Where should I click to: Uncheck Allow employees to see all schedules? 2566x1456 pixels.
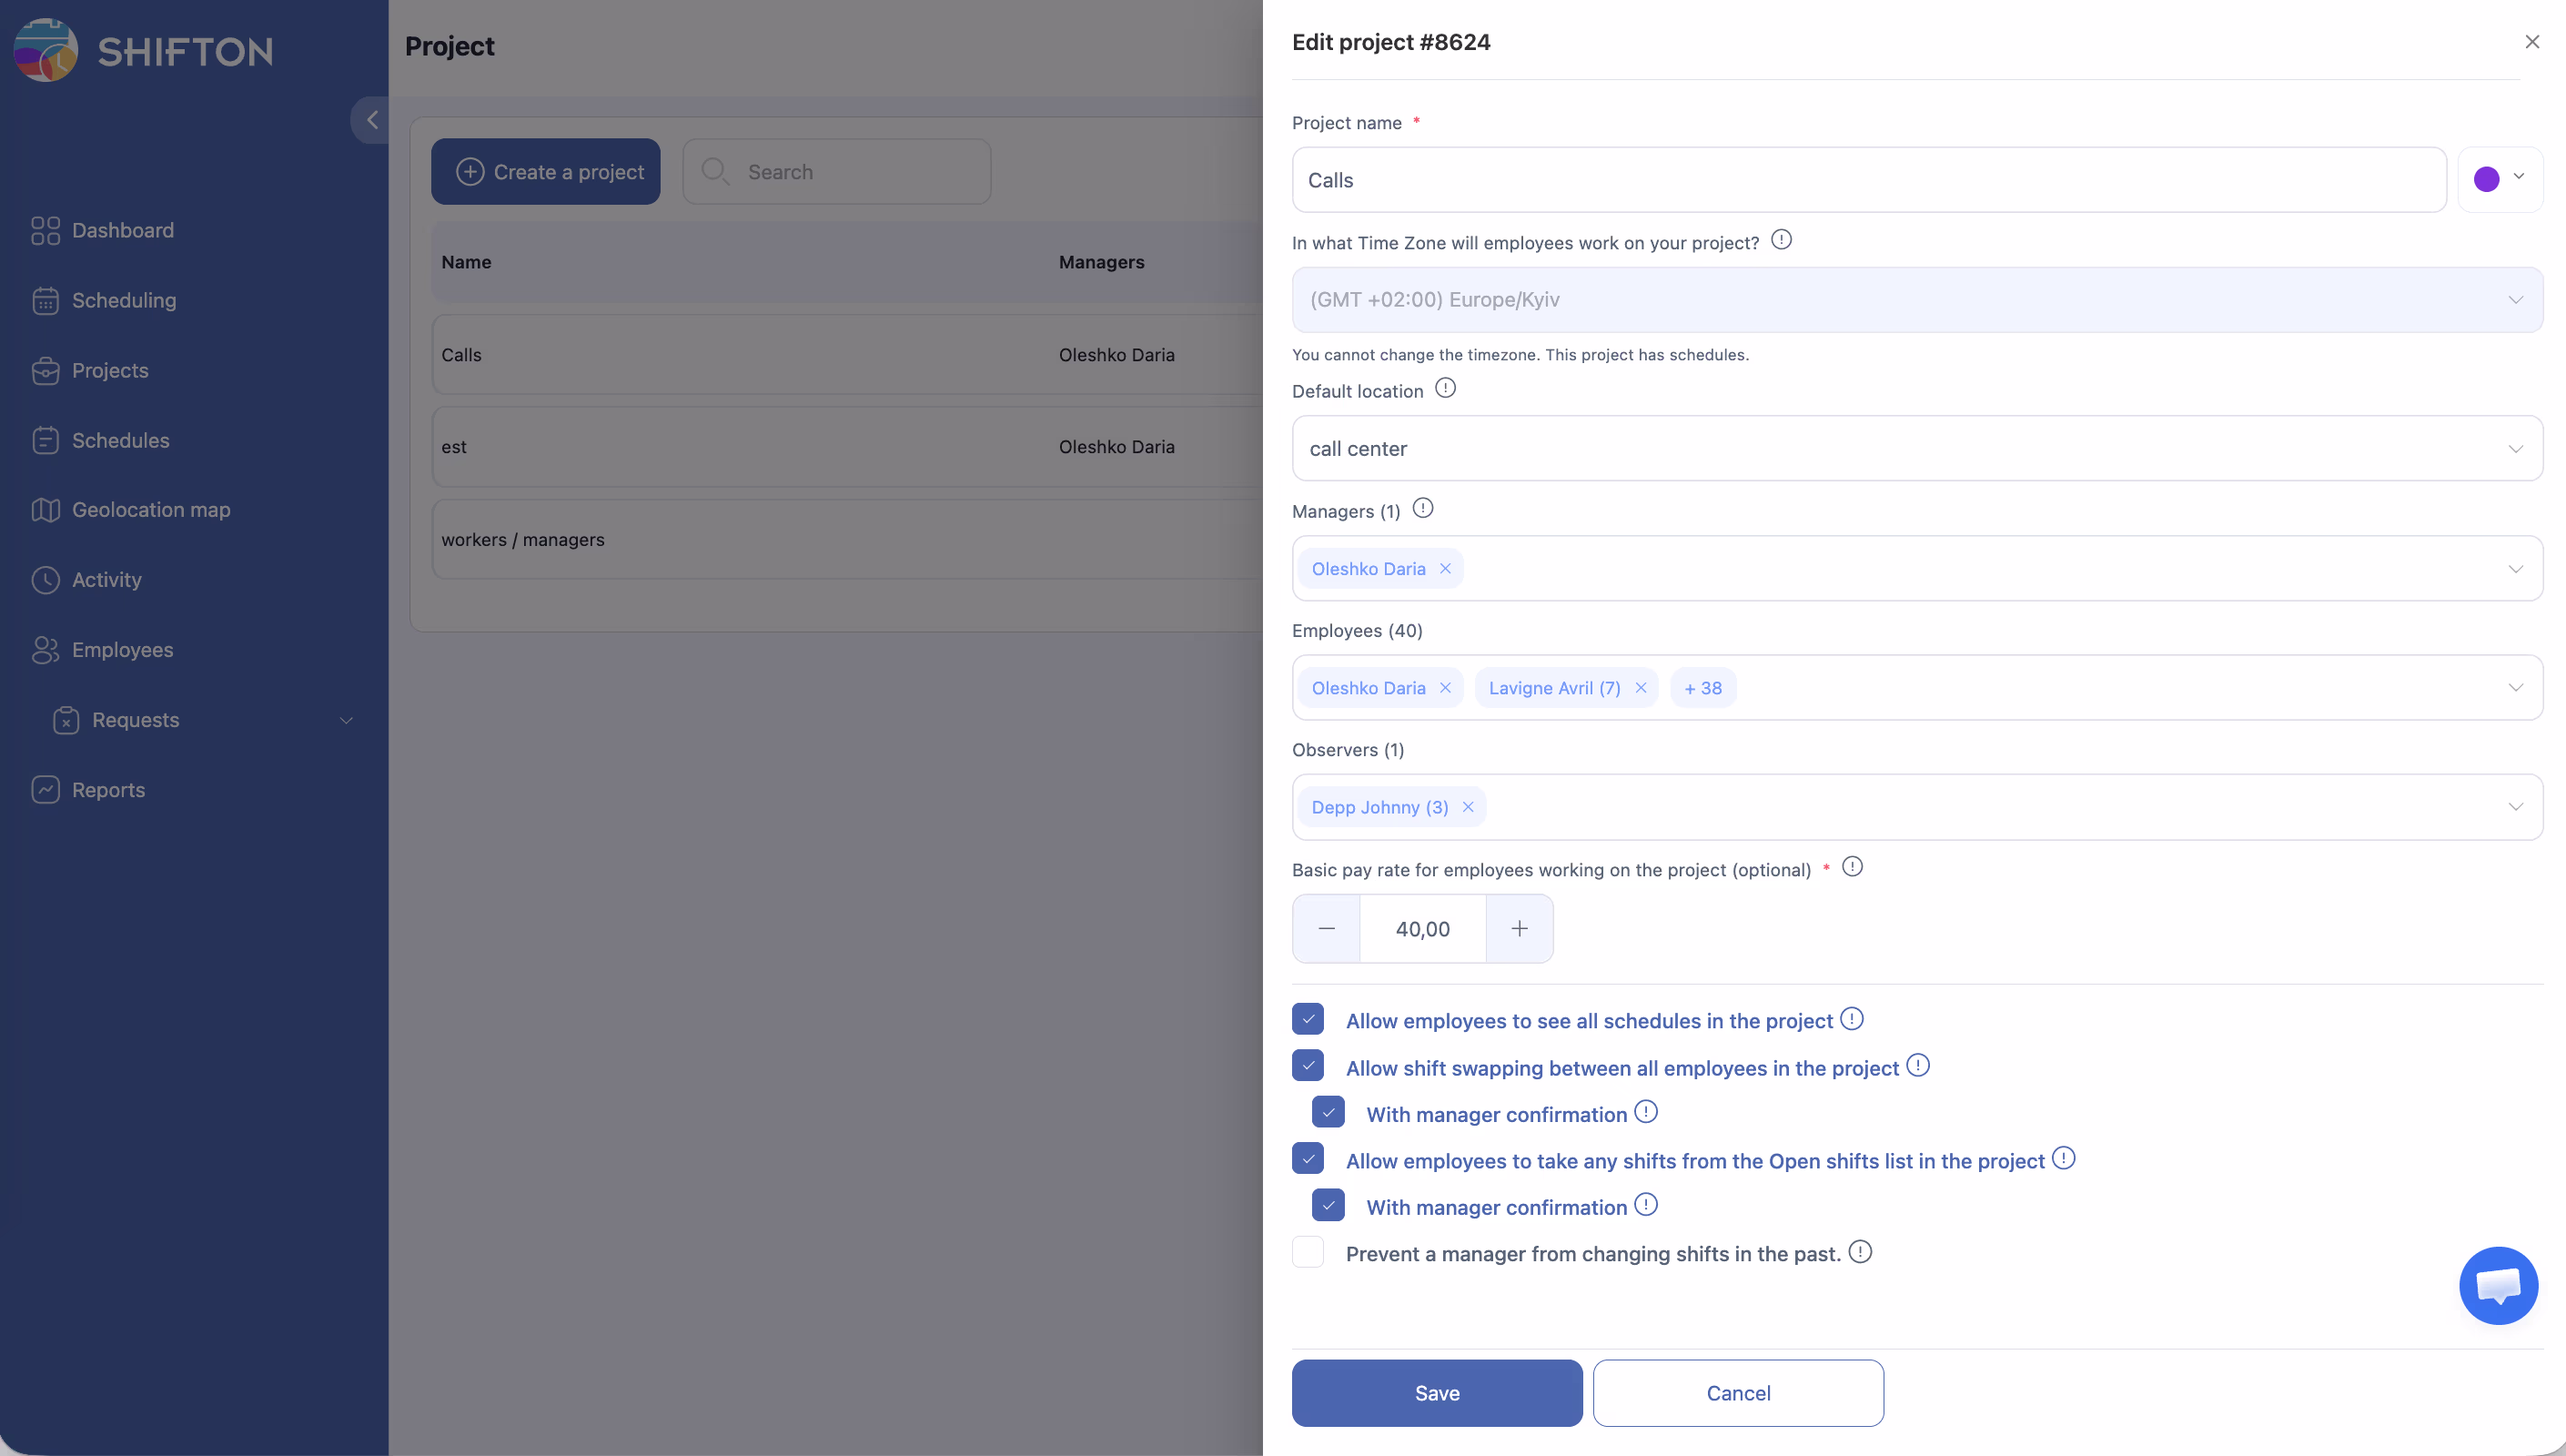click(x=1308, y=1019)
